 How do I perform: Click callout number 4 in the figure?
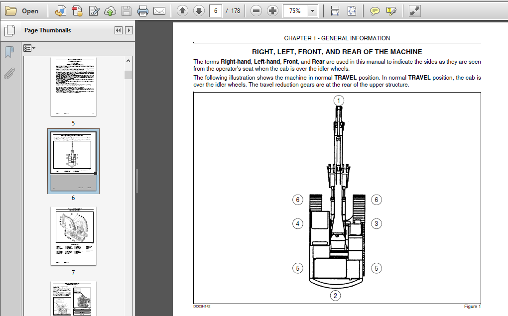298,223
